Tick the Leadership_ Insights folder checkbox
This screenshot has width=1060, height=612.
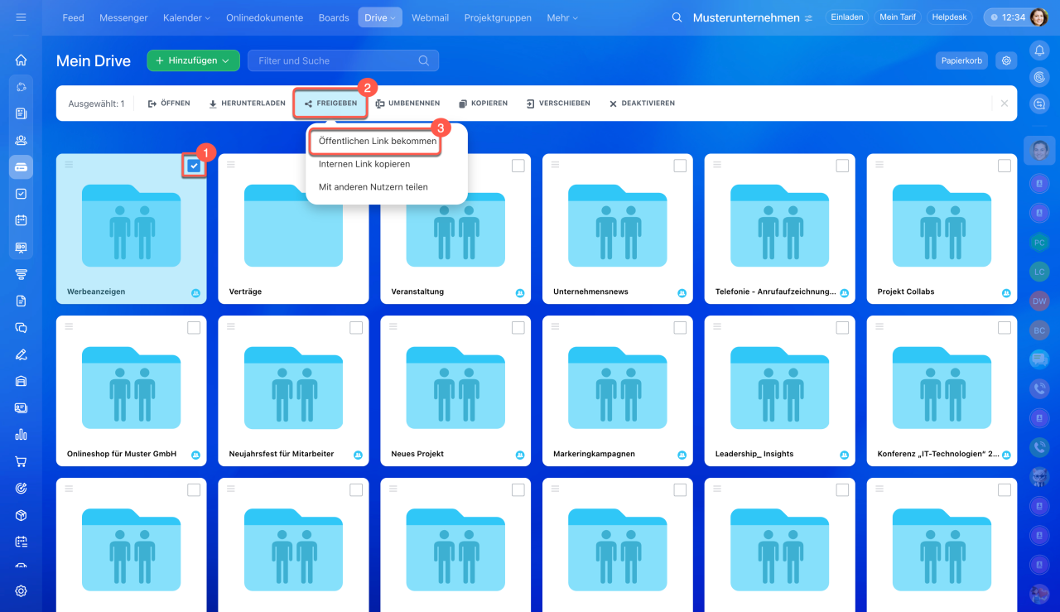[842, 328]
